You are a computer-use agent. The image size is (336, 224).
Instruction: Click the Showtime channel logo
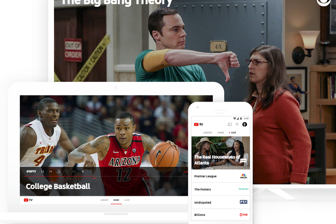tap(243, 214)
